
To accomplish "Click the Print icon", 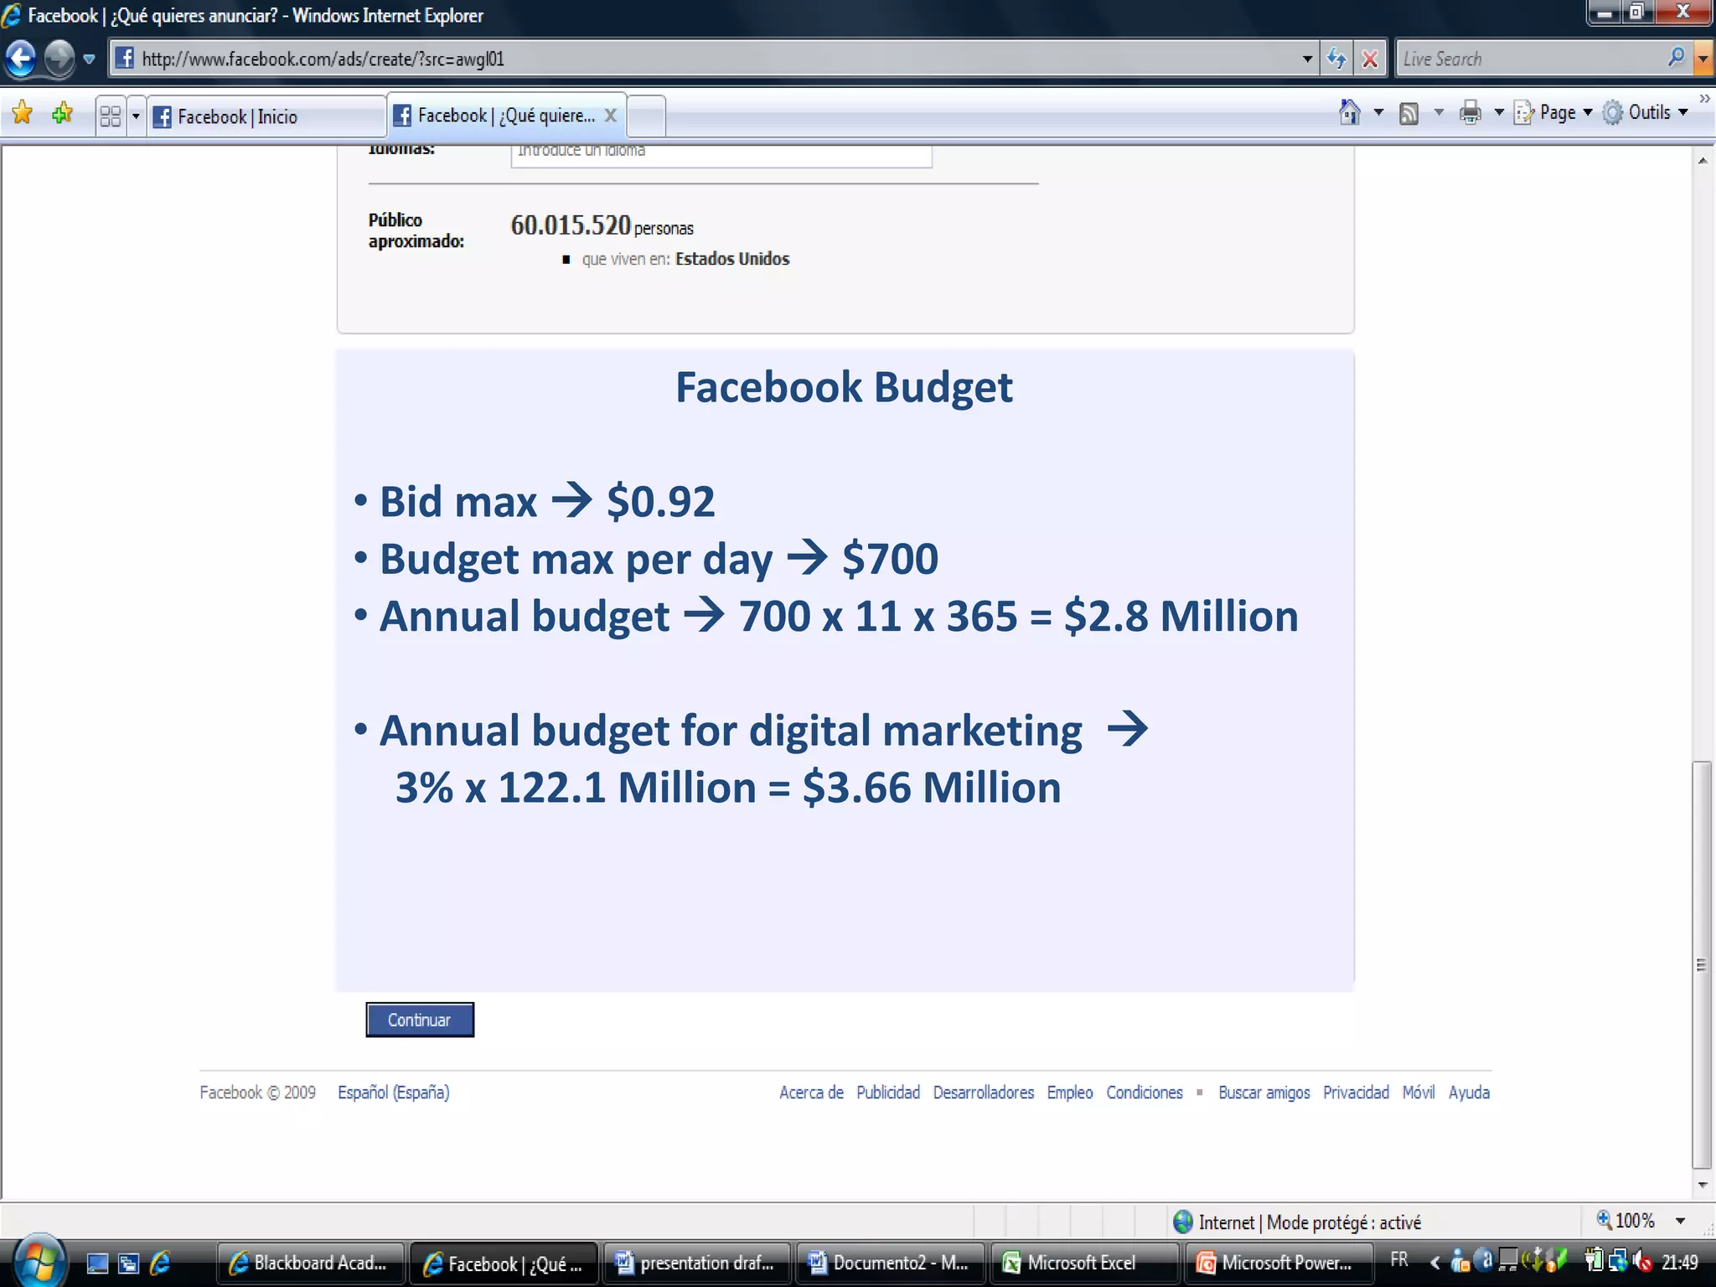I will tap(1470, 112).
